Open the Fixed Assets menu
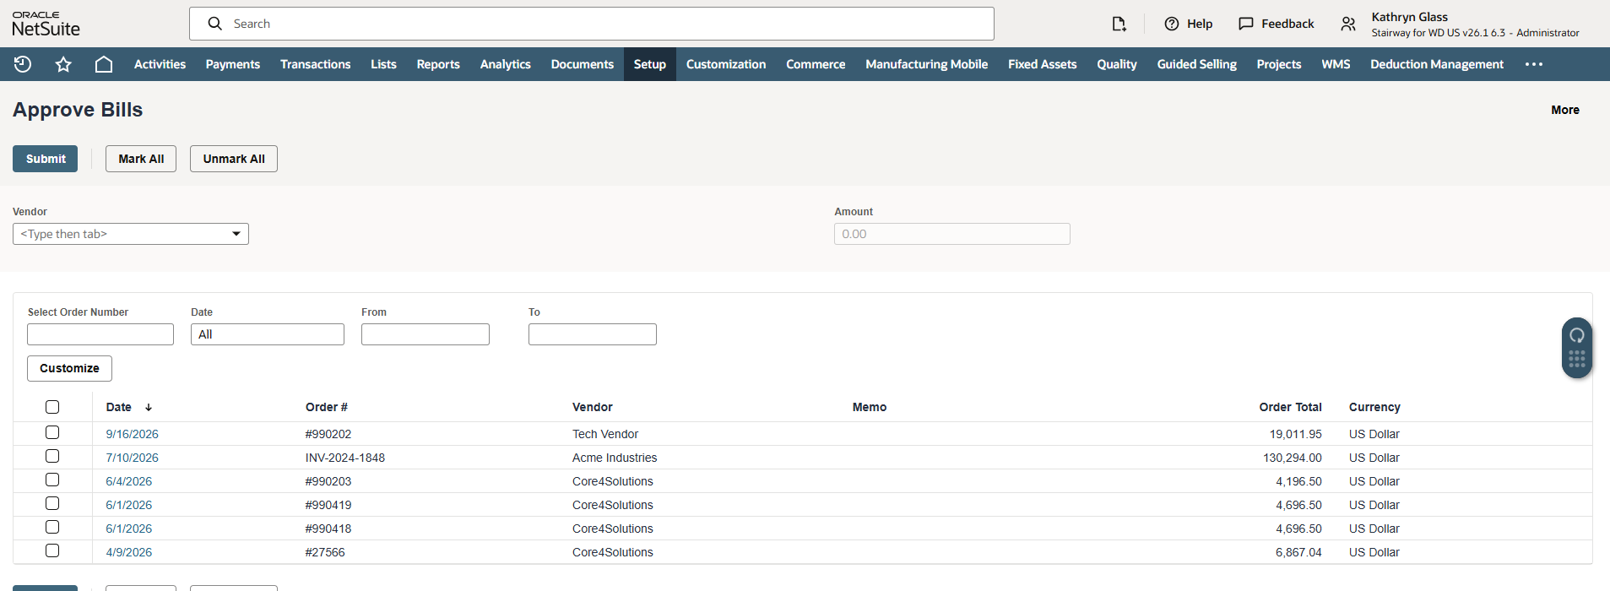 click(1042, 64)
